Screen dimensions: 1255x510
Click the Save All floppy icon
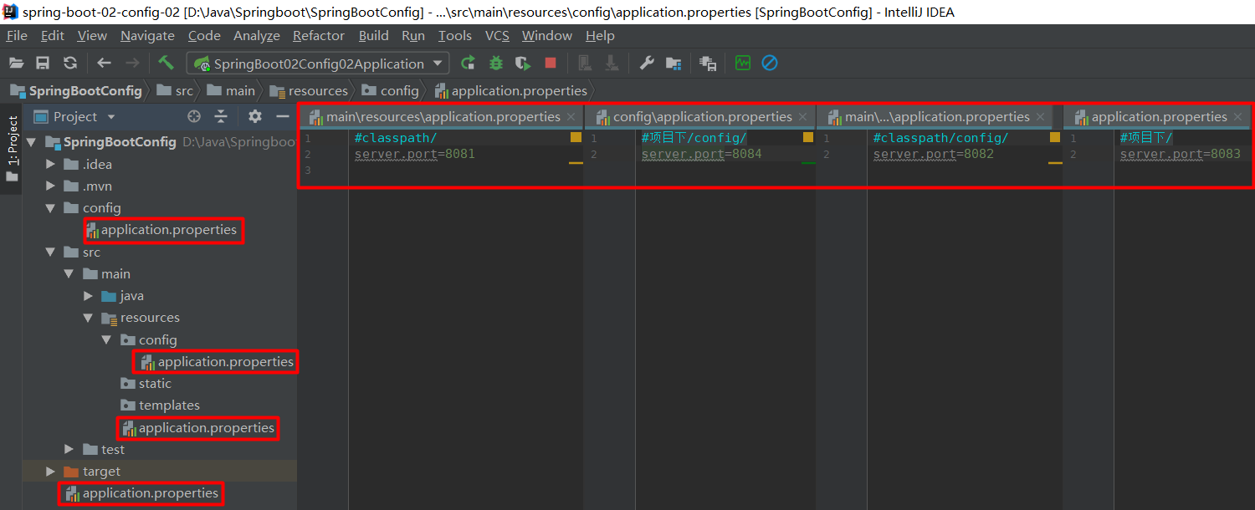[43, 63]
